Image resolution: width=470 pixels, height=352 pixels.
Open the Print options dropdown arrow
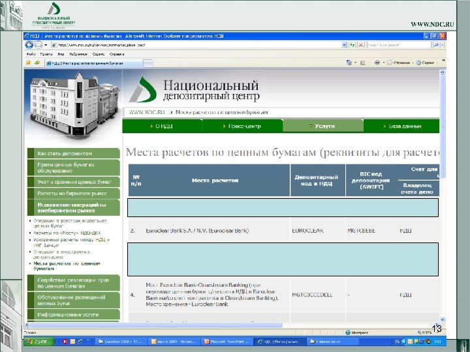[384, 63]
